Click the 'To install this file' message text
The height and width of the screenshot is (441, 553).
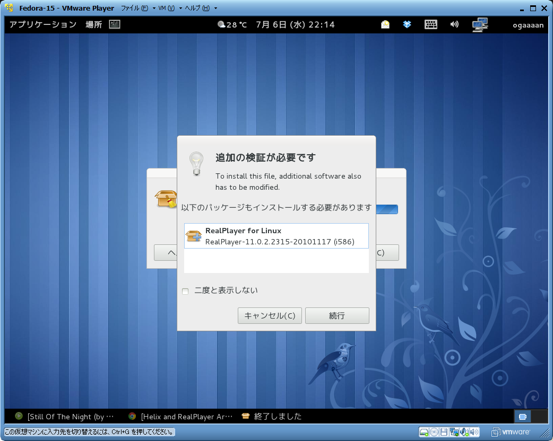pyautogui.click(x=288, y=182)
